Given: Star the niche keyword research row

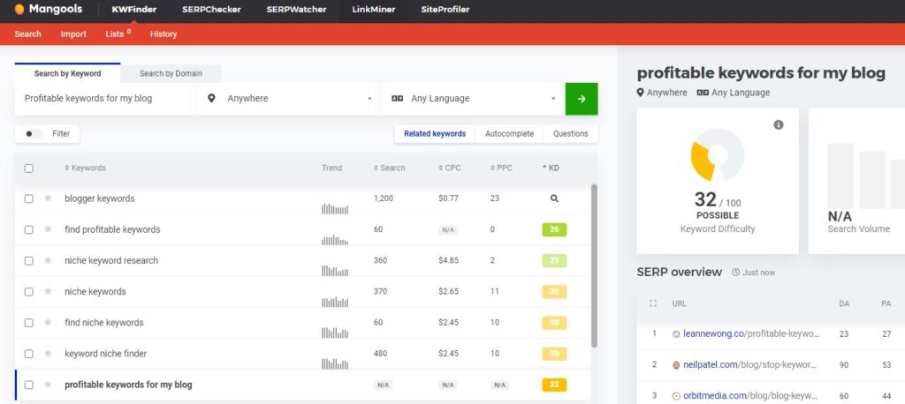Looking at the screenshot, I should pos(48,260).
